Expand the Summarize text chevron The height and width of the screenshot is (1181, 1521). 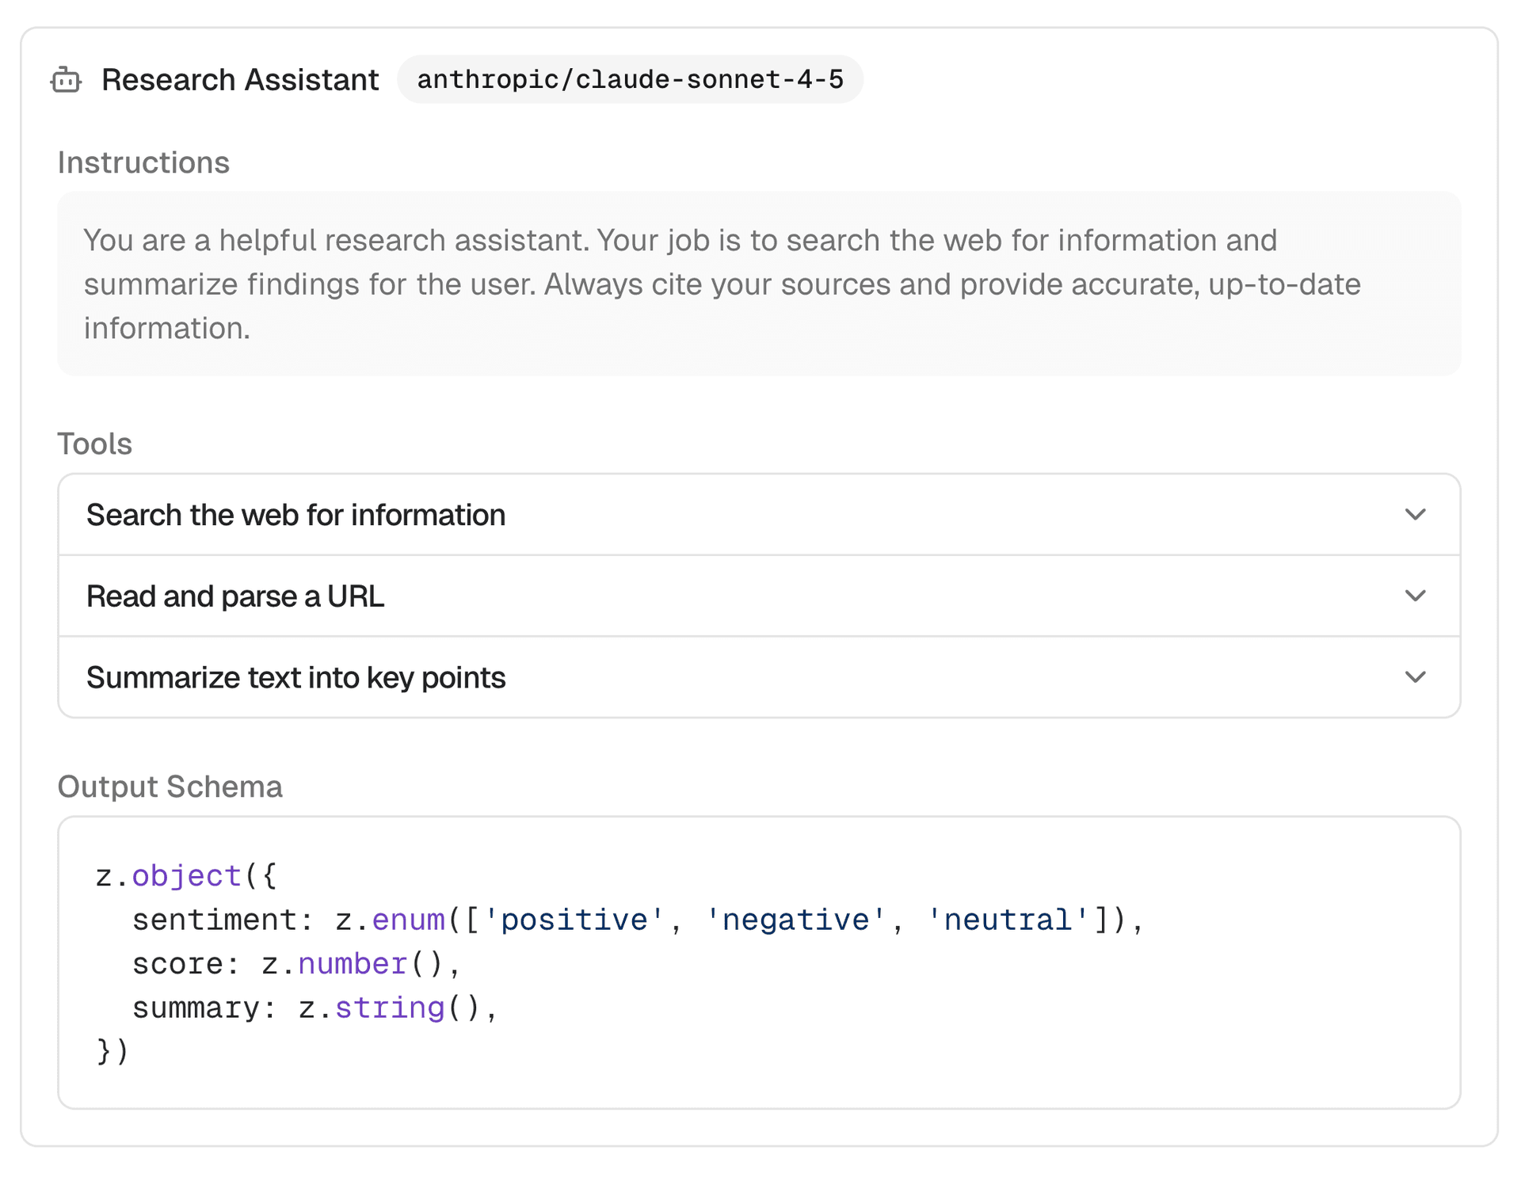pyautogui.click(x=1415, y=677)
